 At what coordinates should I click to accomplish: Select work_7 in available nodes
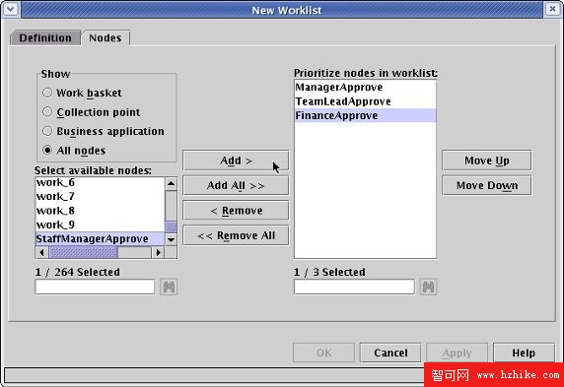coord(100,197)
